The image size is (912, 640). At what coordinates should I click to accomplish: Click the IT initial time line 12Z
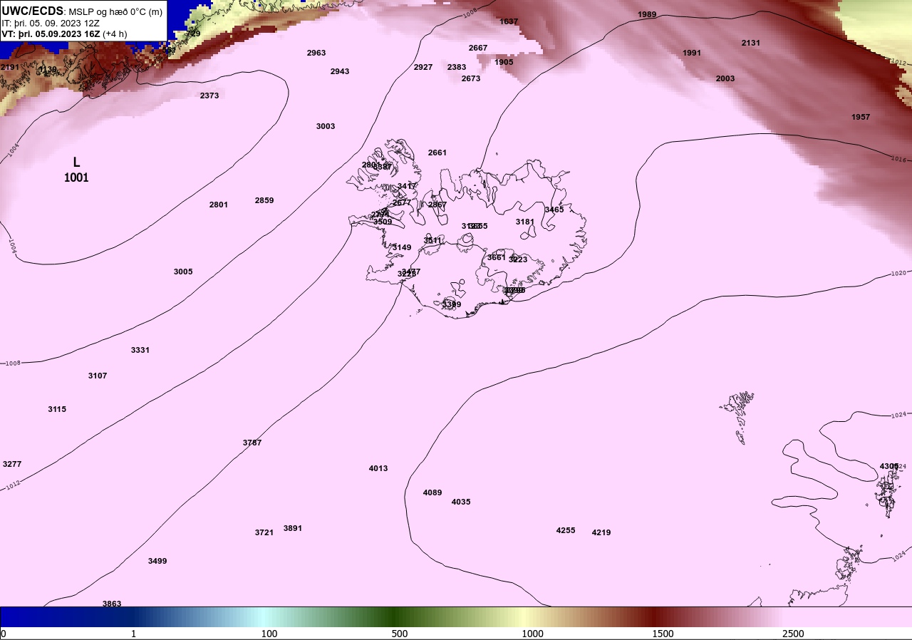51,23
